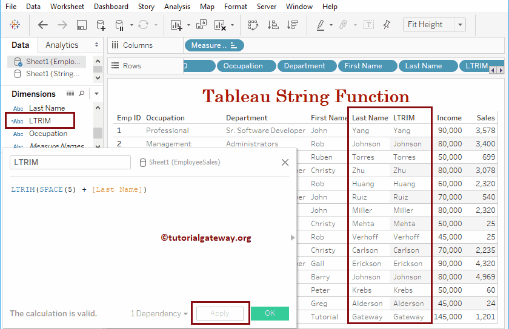Open the 1 Dependency dropdown
This screenshot has height=329, width=509.
point(159,313)
